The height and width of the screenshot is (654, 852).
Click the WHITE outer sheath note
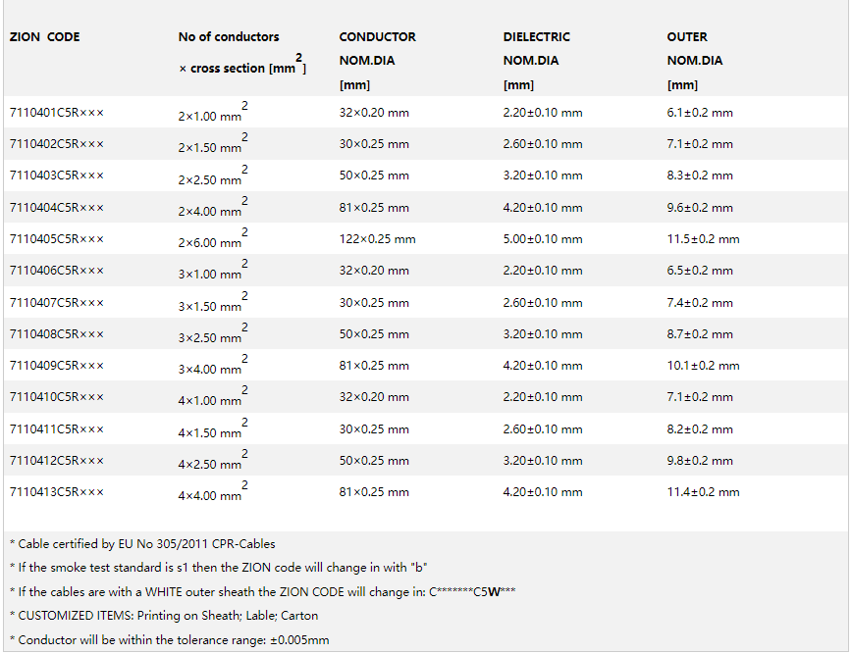click(x=263, y=591)
